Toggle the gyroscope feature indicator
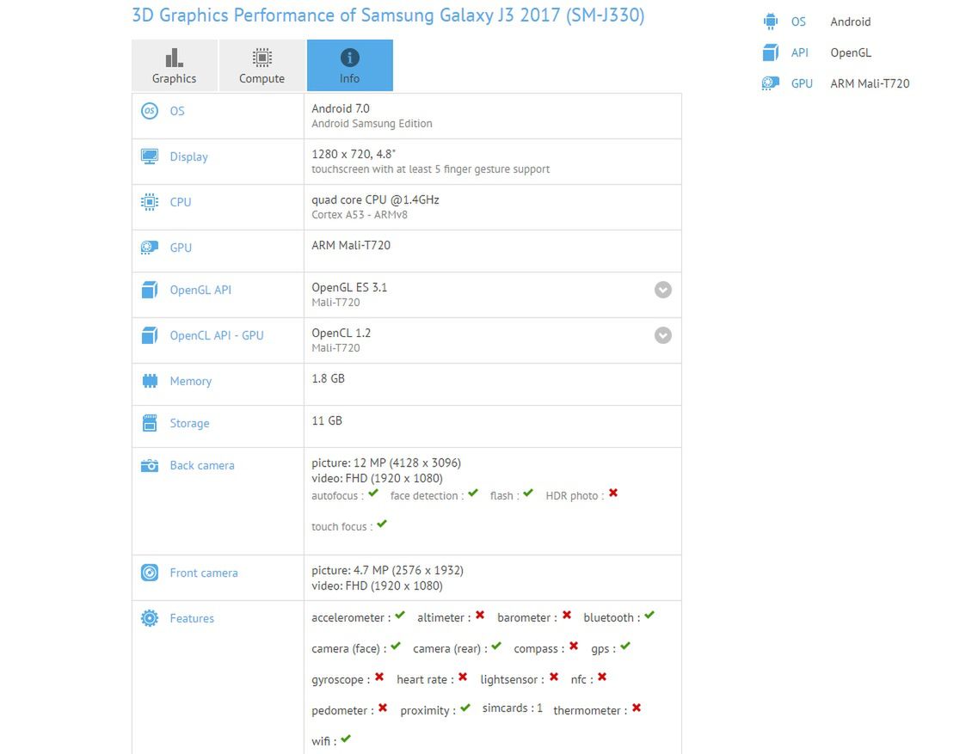The height and width of the screenshot is (754, 966). click(x=378, y=677)
